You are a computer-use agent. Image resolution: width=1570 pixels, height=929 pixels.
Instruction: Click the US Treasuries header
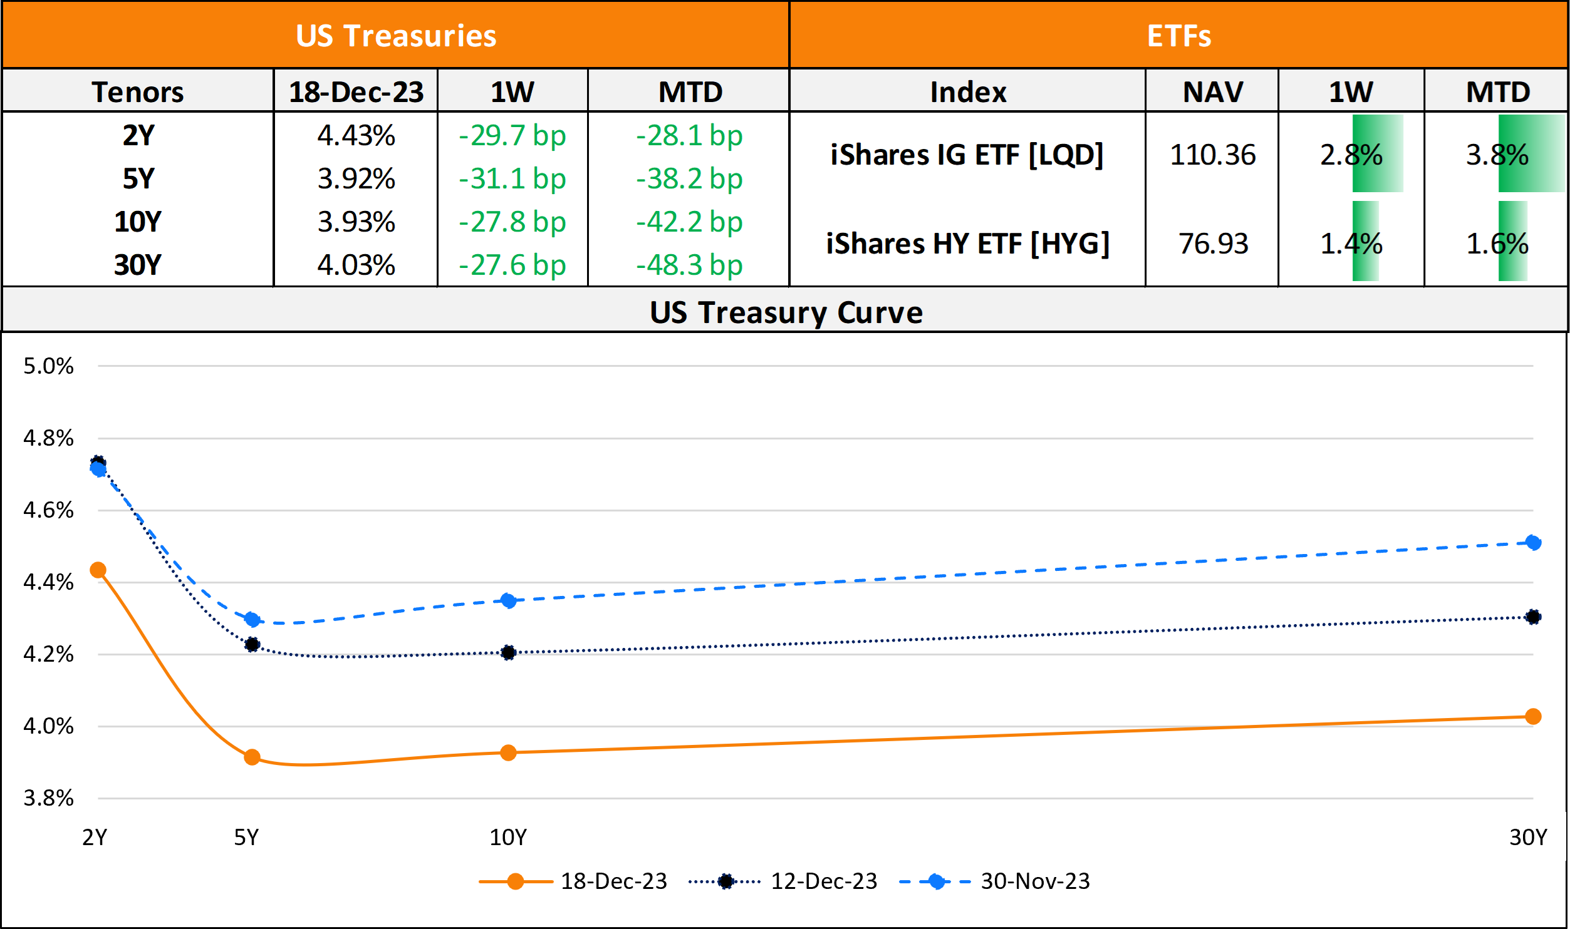[396, 36]
